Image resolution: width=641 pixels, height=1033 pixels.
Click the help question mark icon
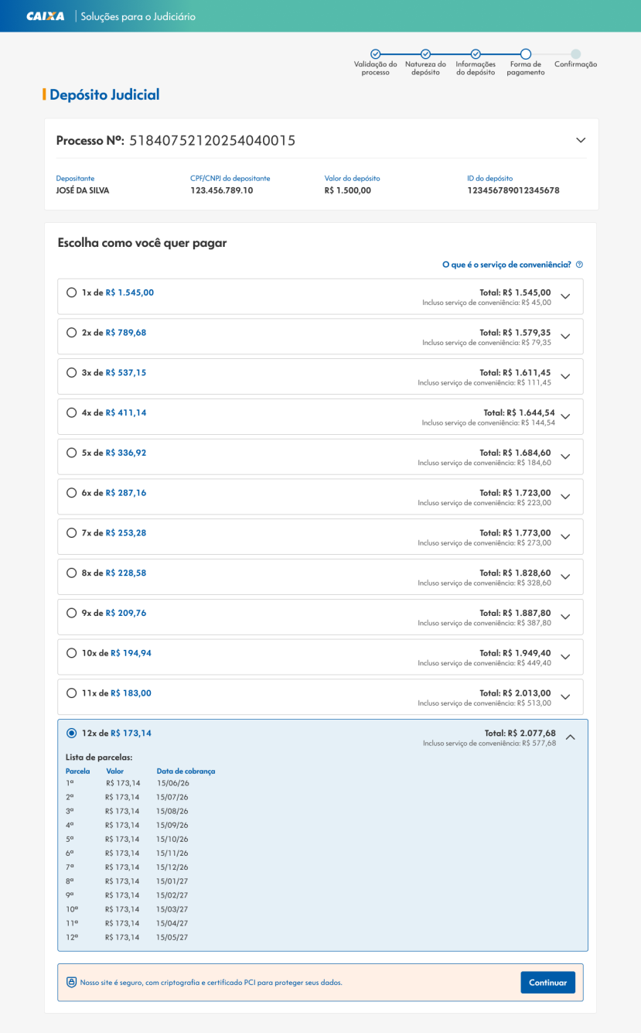pos(579,265)
